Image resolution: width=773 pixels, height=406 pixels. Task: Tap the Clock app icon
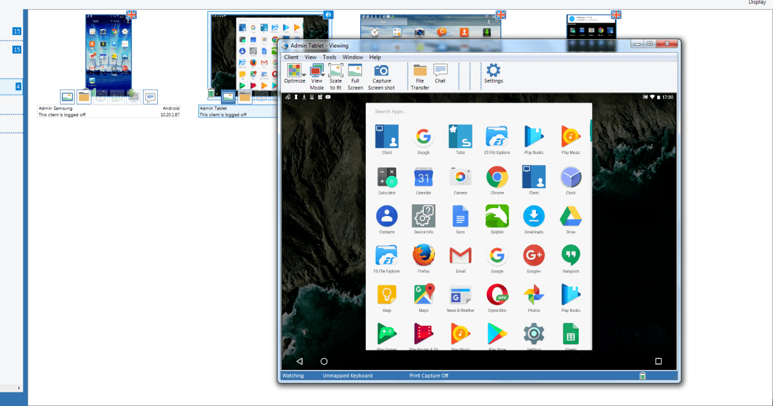(571, 177)
